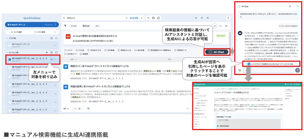Viewport: 304px width, 139px height.
Task: Click globe icon of 用語の説明 result
Action: [x=66, y=87]
